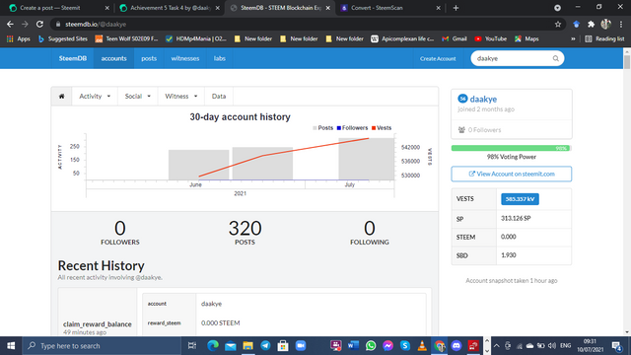Click the SteemDB brand link

click(x=73, y=58)
